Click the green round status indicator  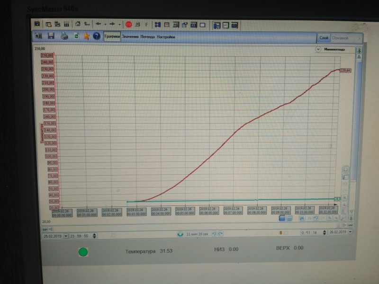[x=83, y=251]
